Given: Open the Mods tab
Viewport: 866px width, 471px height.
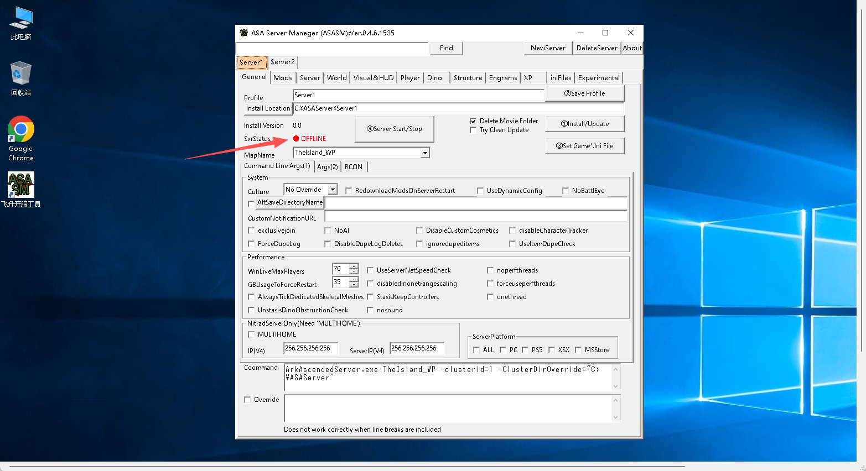Looking at the screenshot, I should pyautogui.click(x=283, y=78).
